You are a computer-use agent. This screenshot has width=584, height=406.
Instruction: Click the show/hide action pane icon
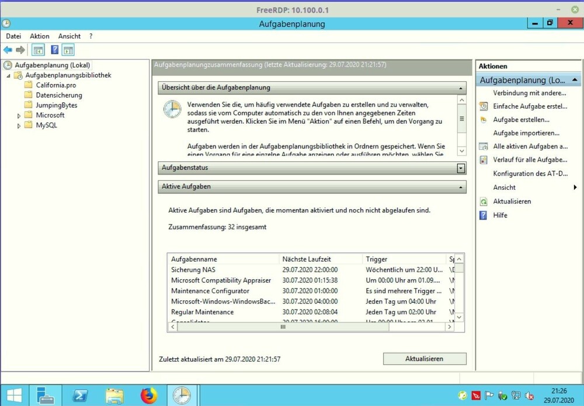[68, 50]
